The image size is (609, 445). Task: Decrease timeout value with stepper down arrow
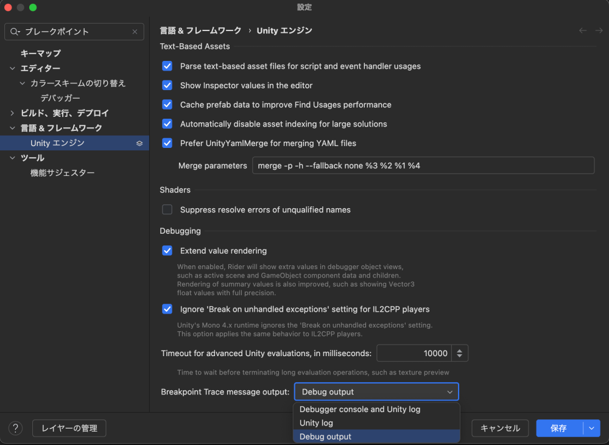pyautogui.click(x=459, y=356)
